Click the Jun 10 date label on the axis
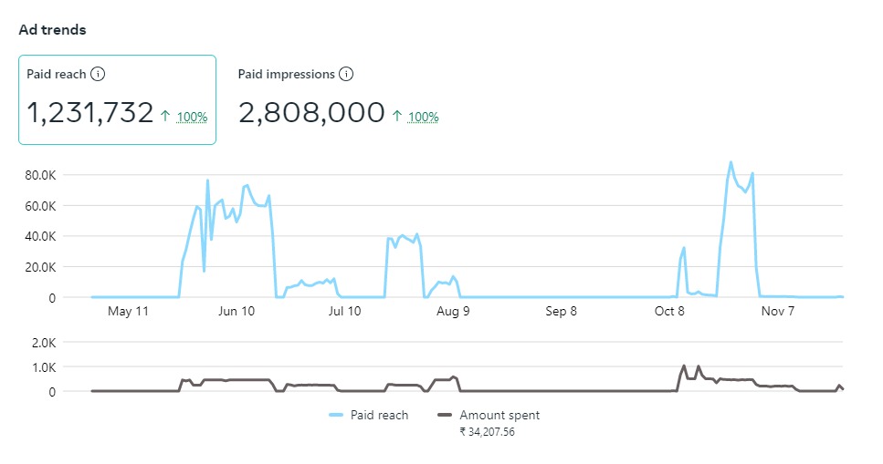This screenshot has height=464, width=883. [236, 311]
